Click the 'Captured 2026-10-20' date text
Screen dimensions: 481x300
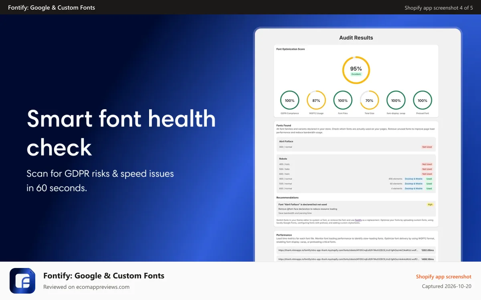tap(447, 286)
